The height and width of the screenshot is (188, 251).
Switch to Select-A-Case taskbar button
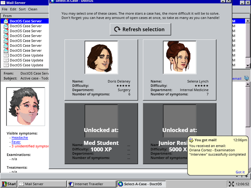coord(141,184)
